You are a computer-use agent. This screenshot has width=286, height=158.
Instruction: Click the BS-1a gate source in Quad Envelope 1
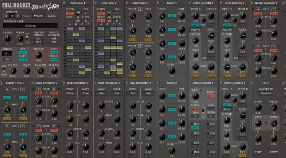click(258, 13)
